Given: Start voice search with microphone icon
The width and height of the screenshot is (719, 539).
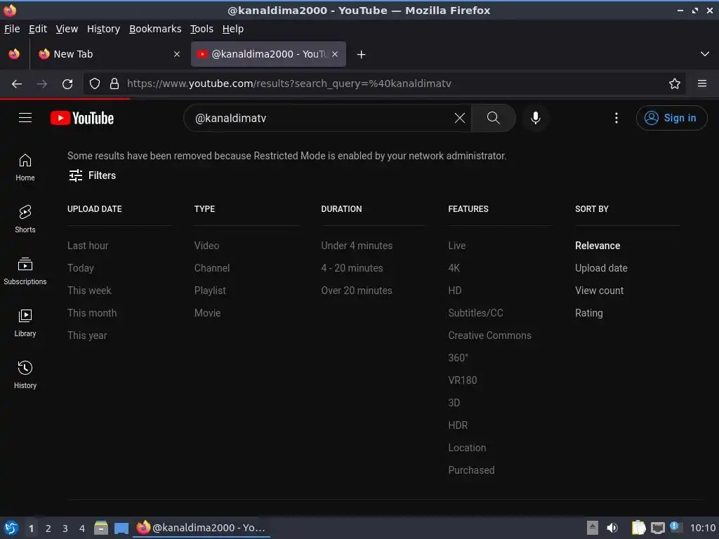Looking at the screenshot, I should (535, 118).
